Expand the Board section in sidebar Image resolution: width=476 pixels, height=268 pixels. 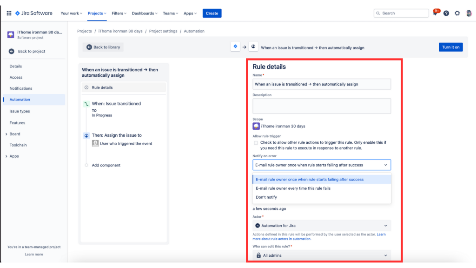[x=7, y=134]
